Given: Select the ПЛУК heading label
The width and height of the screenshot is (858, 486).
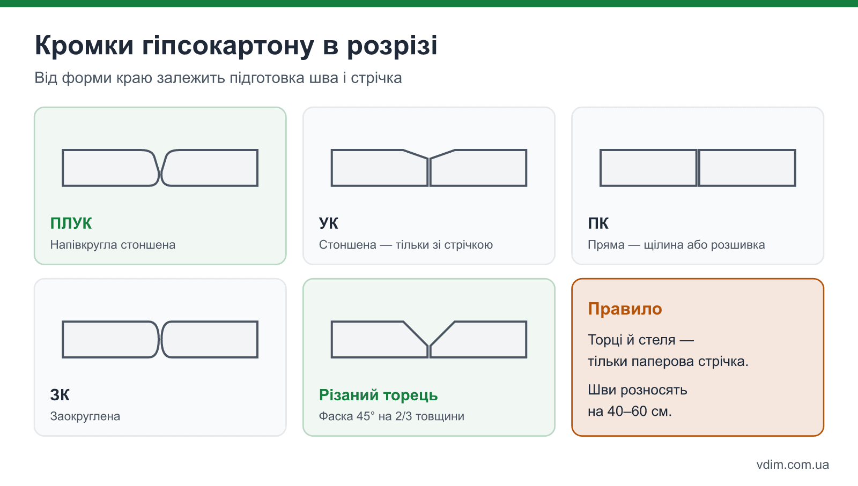Looking at the screenshot, I should (x=71, y=223).
